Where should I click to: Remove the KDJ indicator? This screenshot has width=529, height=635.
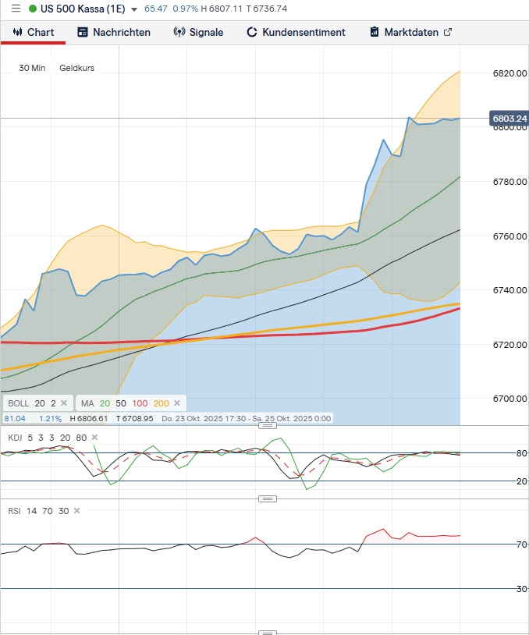94,438
